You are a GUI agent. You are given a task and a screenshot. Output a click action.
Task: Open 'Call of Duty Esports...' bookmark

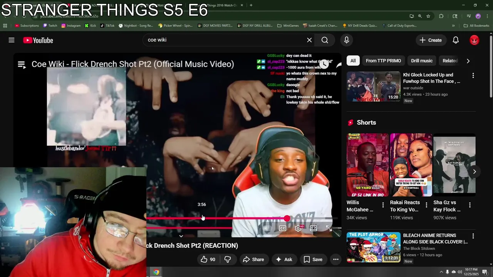[x=399, y=26]
